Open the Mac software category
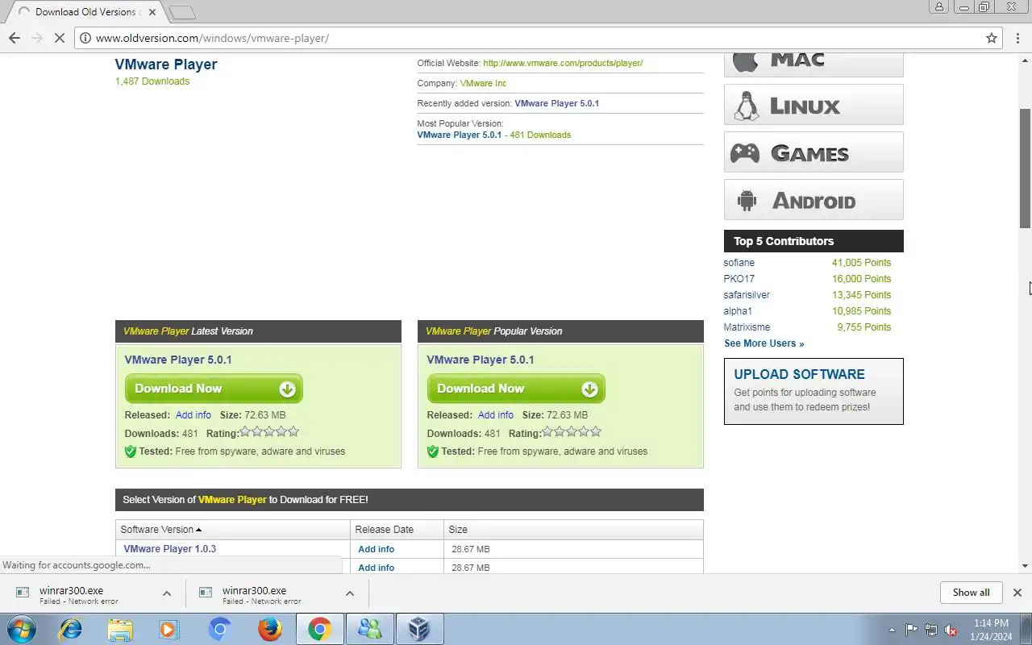Screen dimensions: 1032x645 click(814, 64)
